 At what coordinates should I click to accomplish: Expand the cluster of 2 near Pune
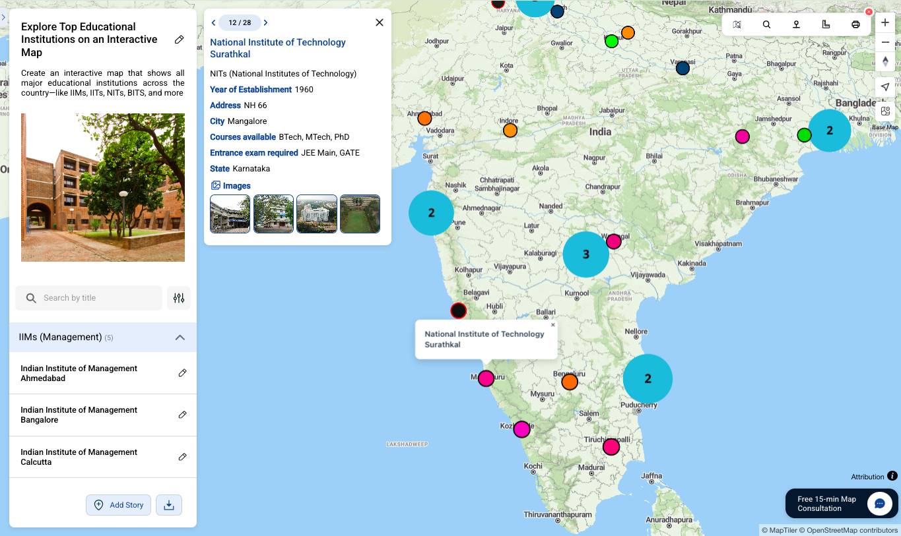pos(431,213)
